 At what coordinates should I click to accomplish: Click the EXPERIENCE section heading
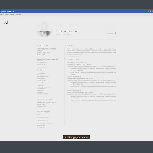(73, 60)
